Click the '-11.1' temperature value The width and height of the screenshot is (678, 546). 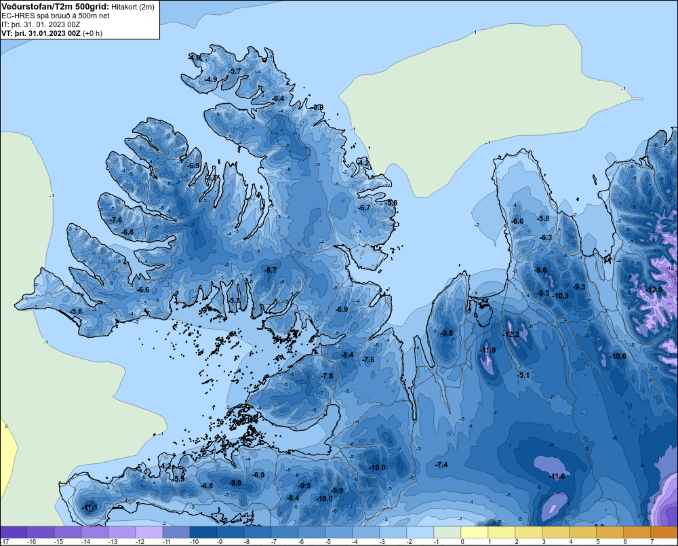[89, 508]
